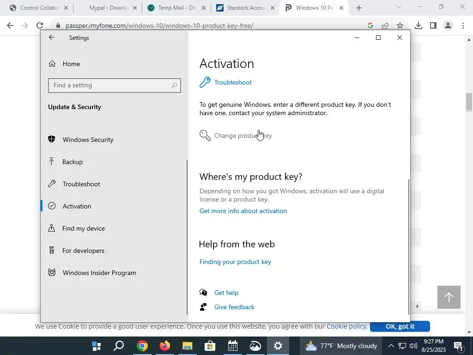473x355 pixels.
Task: Close the Temp Mail tab
Action: click(x=204, y=8)
